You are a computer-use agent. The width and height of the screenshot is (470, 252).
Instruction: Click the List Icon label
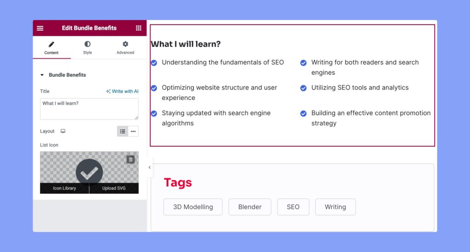tap(49, 145)
